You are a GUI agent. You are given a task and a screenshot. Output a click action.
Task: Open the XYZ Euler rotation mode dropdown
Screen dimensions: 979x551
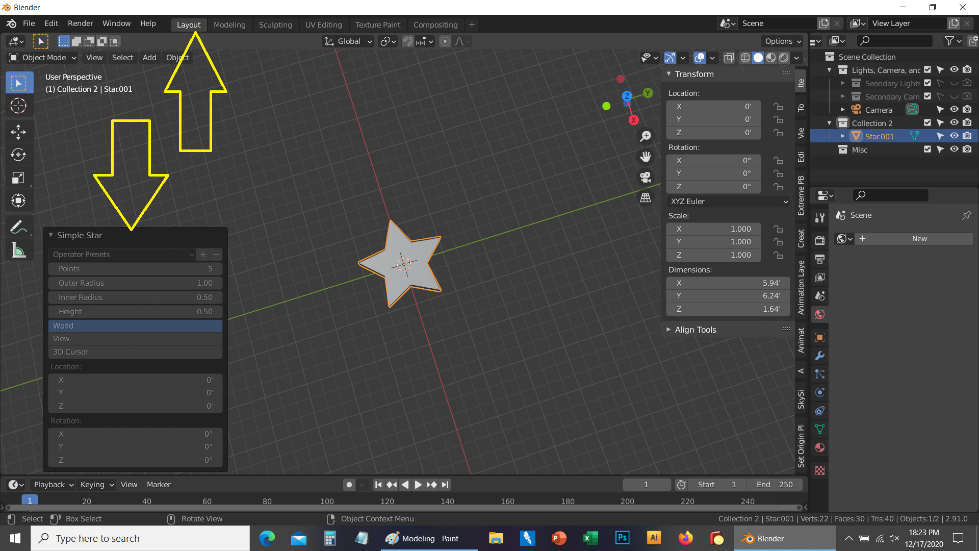(728, 202)
